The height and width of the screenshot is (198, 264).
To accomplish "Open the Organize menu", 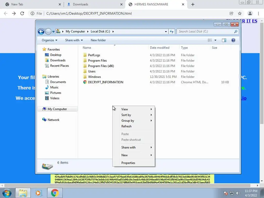I will point(49,40).
